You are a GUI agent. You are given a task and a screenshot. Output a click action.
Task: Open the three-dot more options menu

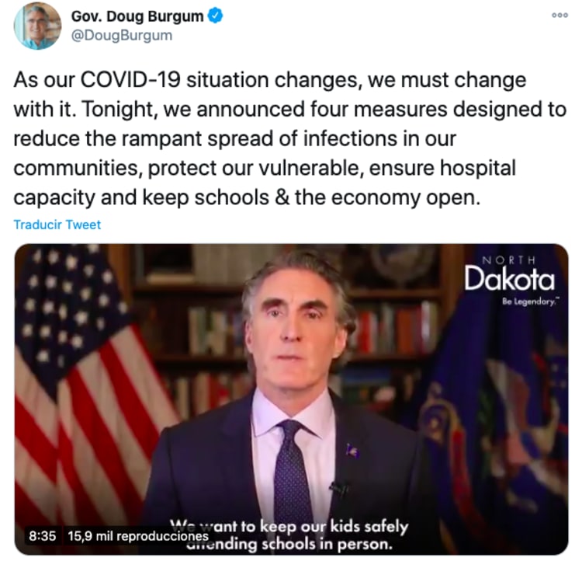coord(559,16)
